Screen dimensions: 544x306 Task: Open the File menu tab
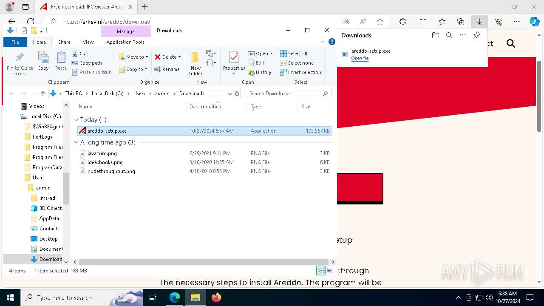(x=15, y=42)
